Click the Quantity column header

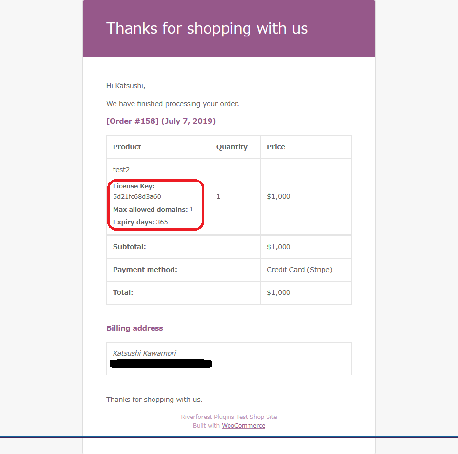click(232, 147)
